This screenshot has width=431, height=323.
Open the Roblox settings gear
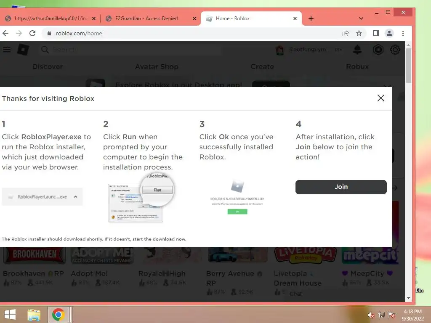point(395,50)
